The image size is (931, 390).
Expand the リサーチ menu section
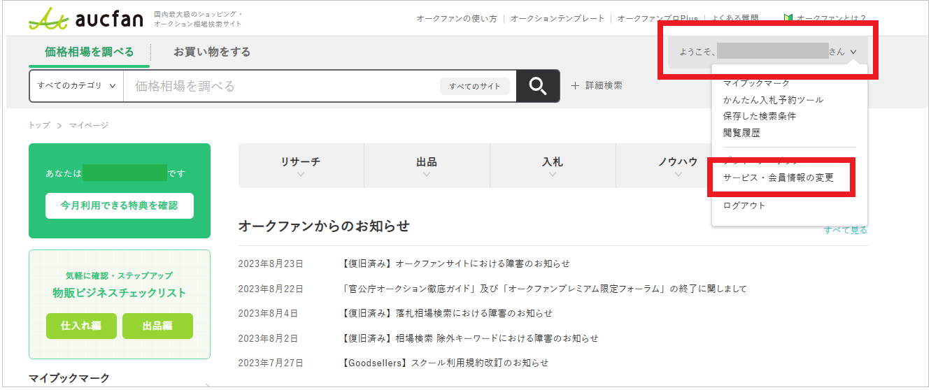301,166
